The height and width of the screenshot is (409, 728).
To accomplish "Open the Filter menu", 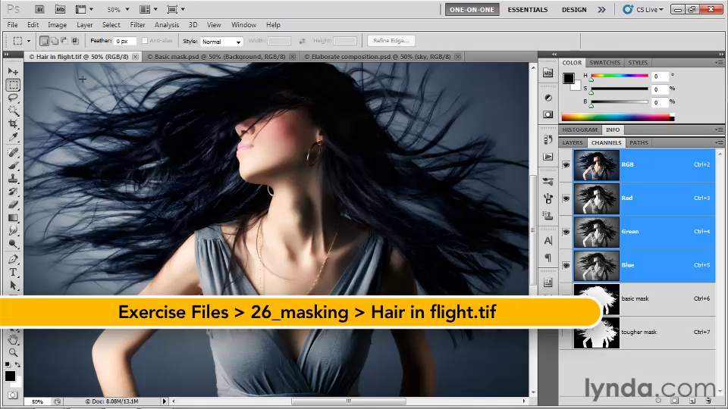I will click(x=137, y=25).
